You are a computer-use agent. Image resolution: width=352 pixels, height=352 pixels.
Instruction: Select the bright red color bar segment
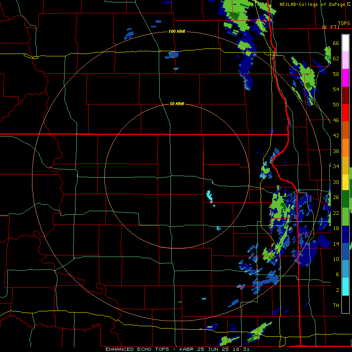(x=345, y=113)
